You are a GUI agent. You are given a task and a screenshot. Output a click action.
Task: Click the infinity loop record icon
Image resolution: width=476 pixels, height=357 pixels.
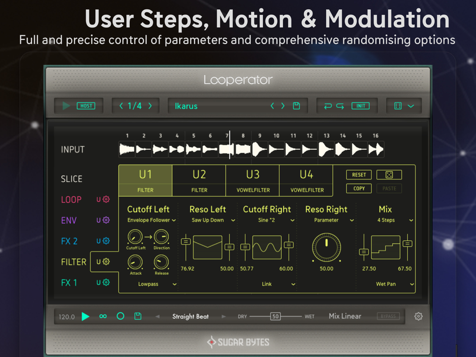103,316
